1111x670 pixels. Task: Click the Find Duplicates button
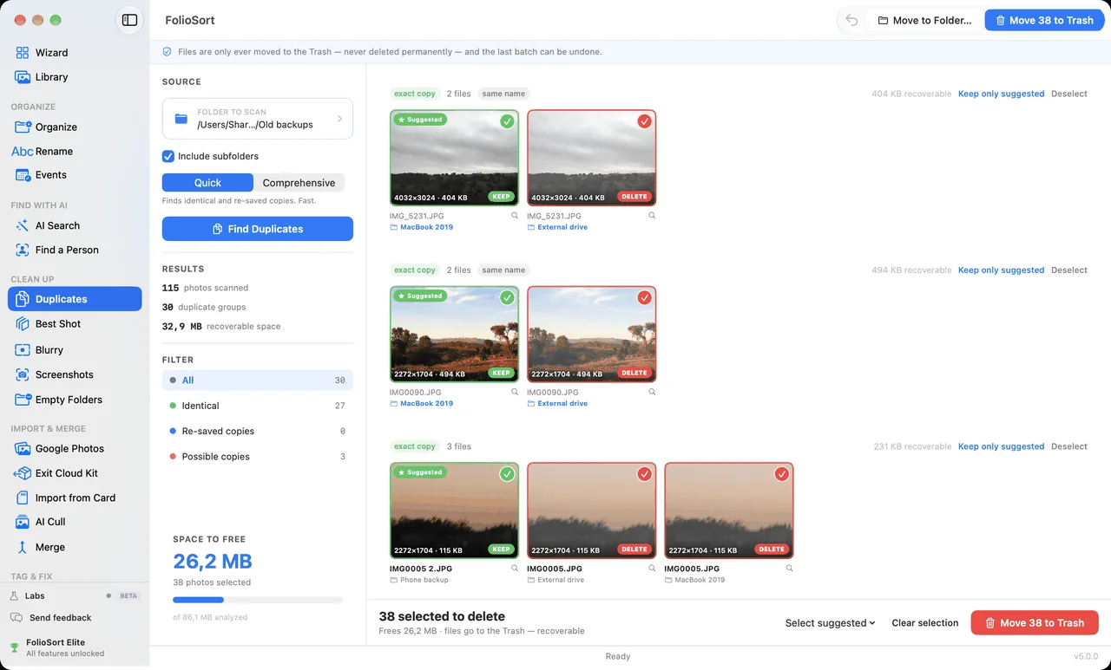258,229
